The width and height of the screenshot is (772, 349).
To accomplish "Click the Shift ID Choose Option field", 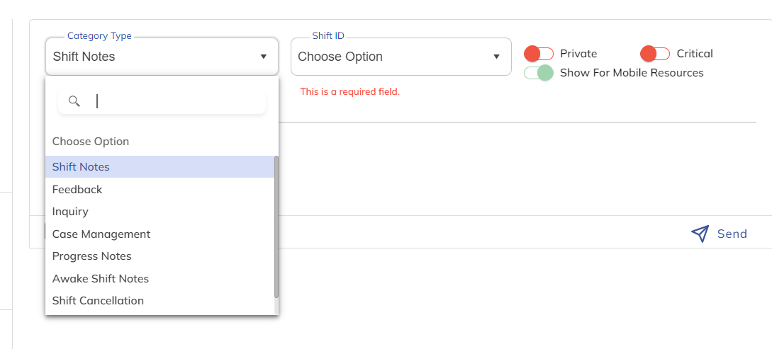I will pos(390,57).
